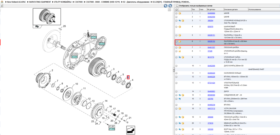
Task: Open part number link 37426
Action: 210,51
